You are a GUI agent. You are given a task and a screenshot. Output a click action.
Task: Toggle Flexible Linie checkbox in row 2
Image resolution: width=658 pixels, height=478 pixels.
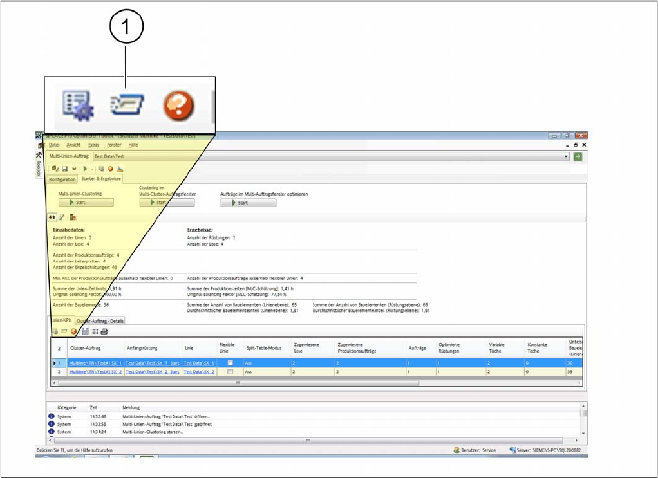(x=230, y=372)
